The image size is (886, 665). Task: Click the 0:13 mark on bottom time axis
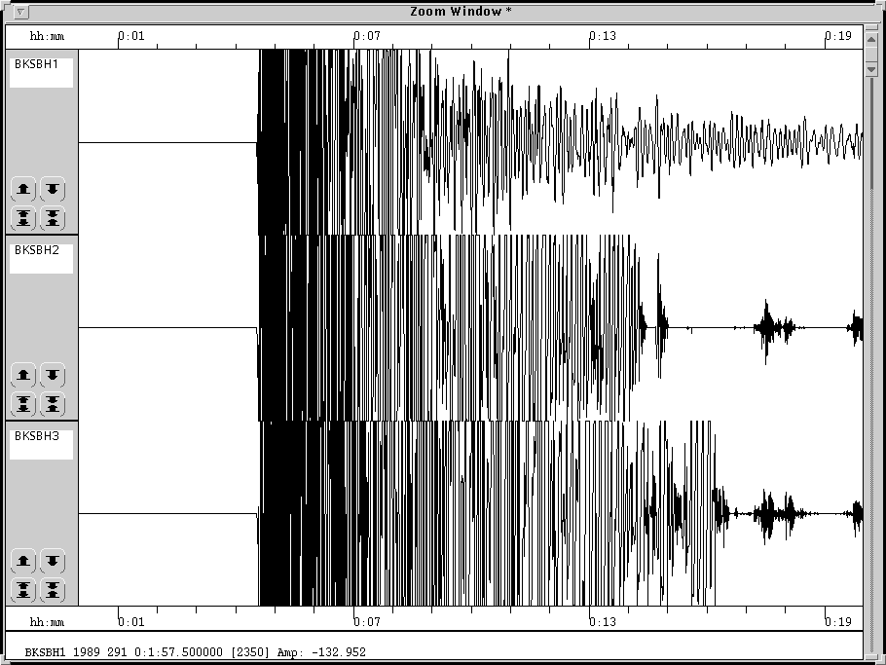point(603,622)
